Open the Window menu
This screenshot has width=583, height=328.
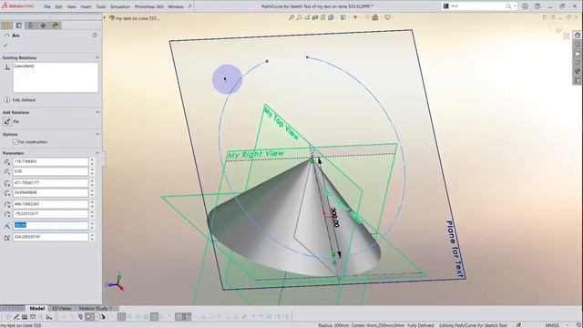click(176, 6)
